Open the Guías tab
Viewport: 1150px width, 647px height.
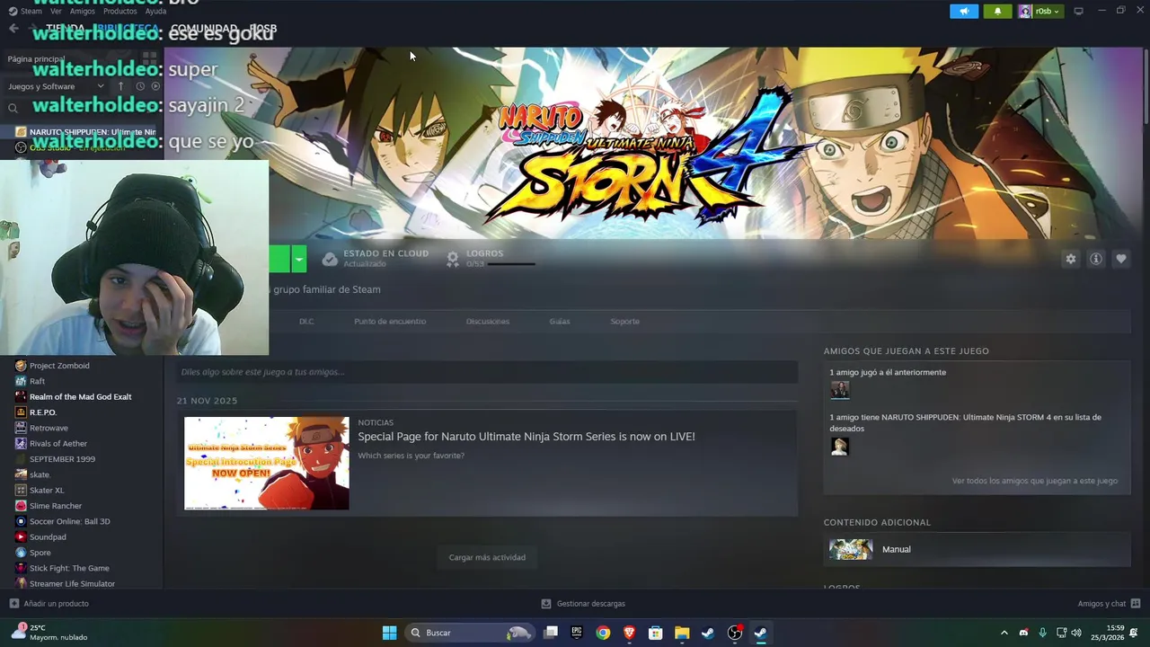560,321
